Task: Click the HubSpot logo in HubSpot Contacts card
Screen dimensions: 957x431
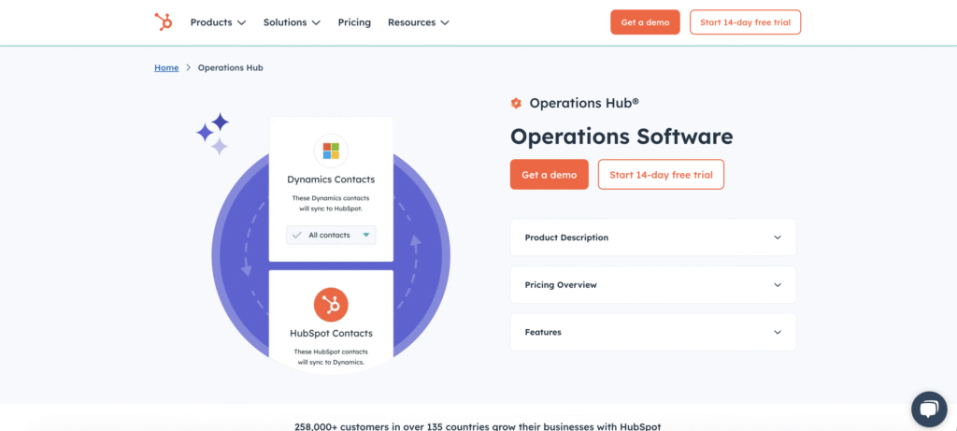Action: coord(331,305)
